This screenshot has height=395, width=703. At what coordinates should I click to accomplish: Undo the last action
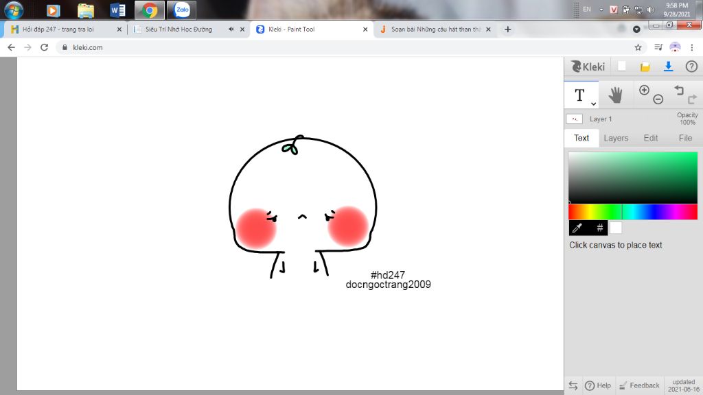679,90
